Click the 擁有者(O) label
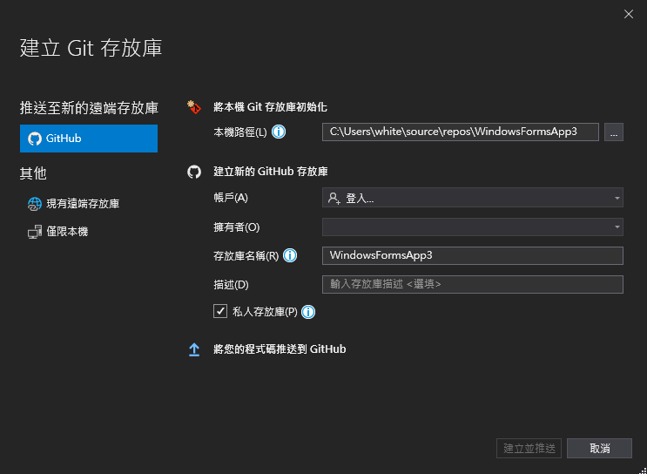The width and height of the screenshot is (647, 474). [x=237, y=227]
